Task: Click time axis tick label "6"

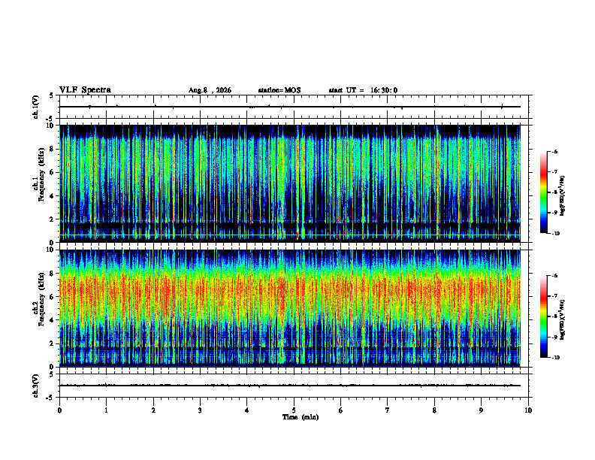Action: (x=341, y=410)
